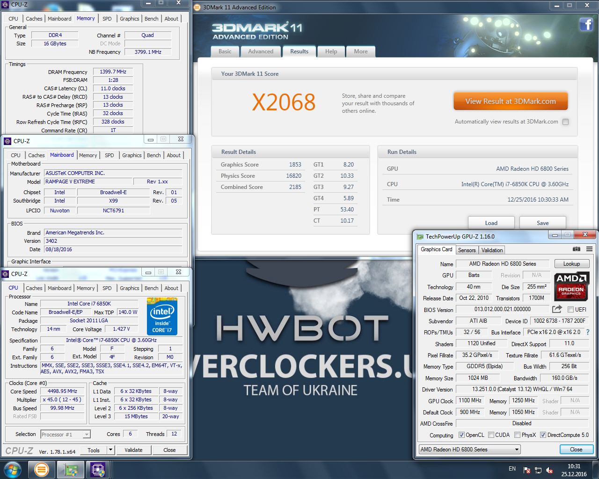This screenshot has width=599, height=479.
Task: Switch to the Sensors tab in GPU-Z
Action: tap(467, 250)
